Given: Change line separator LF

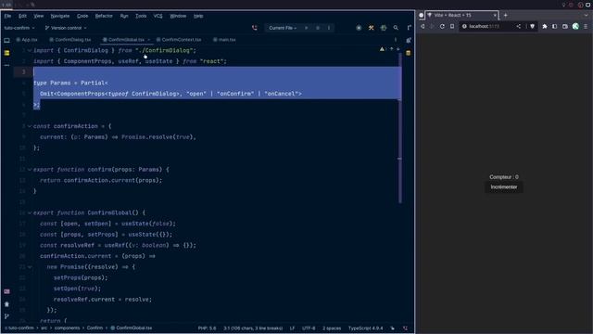Looking at the screenshot, I should click(x=292, y=328).
